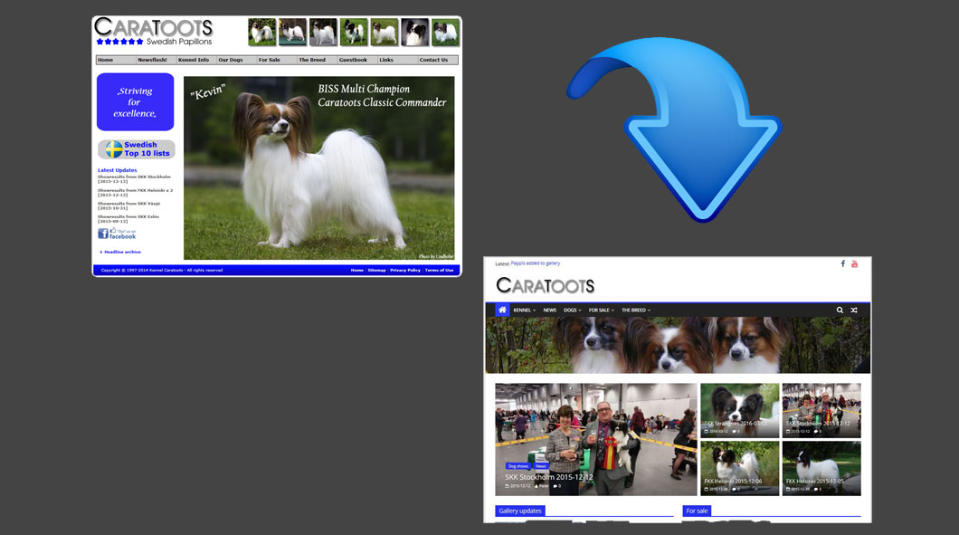The width and height of the screenshot is (959, 535).
Task: Click the random post shuffle icon
Action: pos(854,310)
